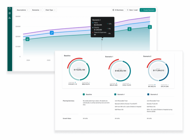
Task: Click the house marker on the chart
Action: pyautogui.click(x=28, y=39)
